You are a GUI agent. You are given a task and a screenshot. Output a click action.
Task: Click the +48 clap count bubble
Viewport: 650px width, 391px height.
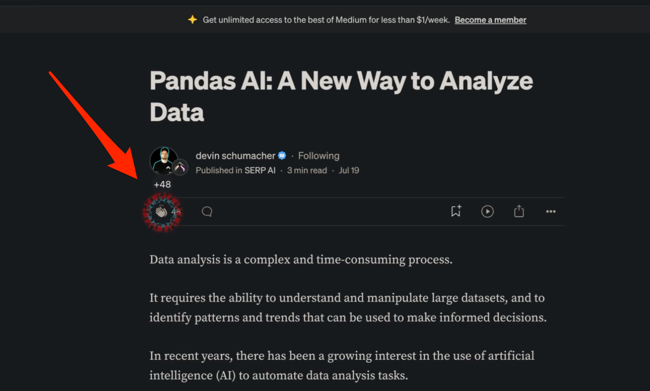point(162,184)
